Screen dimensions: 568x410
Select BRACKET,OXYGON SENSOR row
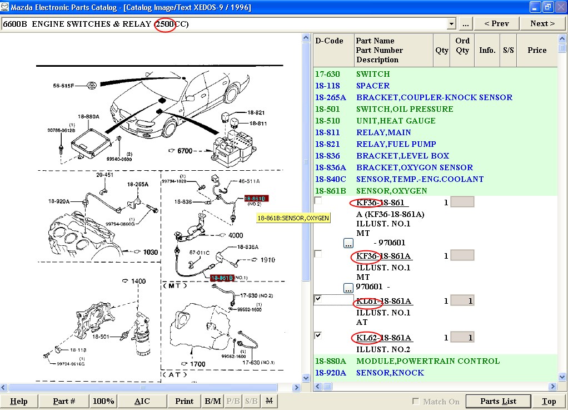(x=435, y=167)
